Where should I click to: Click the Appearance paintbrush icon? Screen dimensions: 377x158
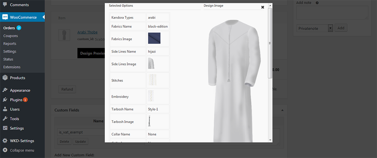coord(5,90)
